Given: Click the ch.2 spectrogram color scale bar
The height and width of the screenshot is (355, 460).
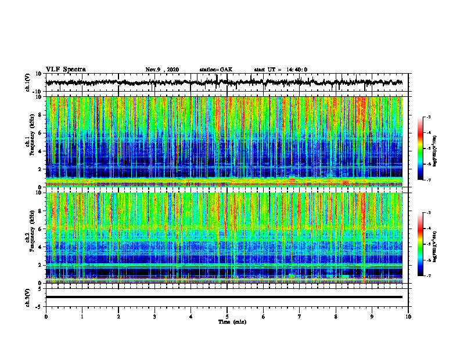Looking at the screenshot, I should click(420, 244).
